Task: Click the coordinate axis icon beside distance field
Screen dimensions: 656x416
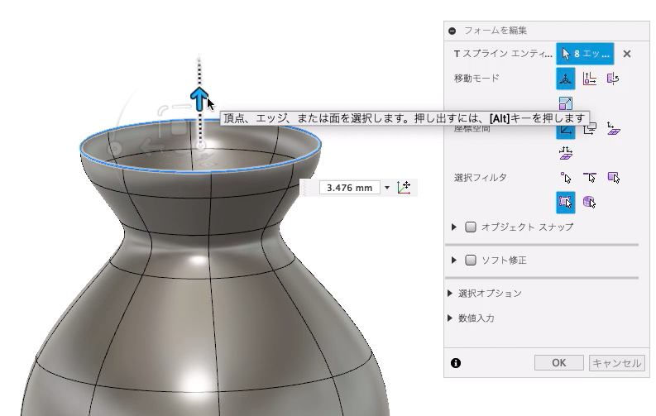Action: [x=404, y=187]
